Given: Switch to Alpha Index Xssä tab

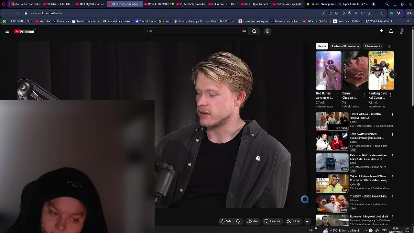Looking at the screenshot, I should 353,4.
